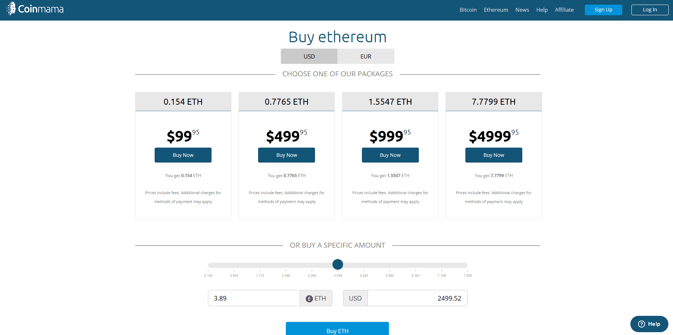Viewport: 673px width, 335px height.
Task: Open the Ethereum navigation item
Action: click(x=496, y=10)
